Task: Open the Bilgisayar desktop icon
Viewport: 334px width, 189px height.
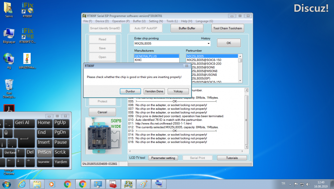Action: (x=9, y=34)
